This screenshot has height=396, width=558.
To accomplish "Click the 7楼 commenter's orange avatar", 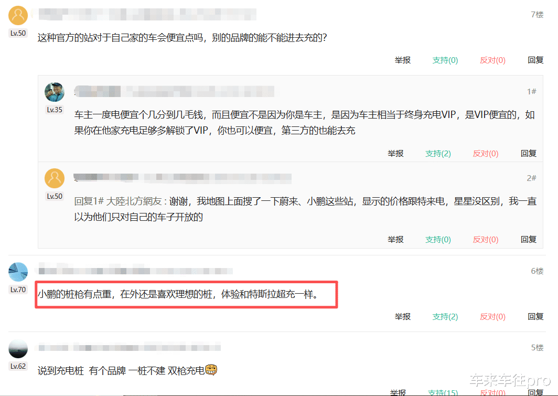I will point(18,16).
